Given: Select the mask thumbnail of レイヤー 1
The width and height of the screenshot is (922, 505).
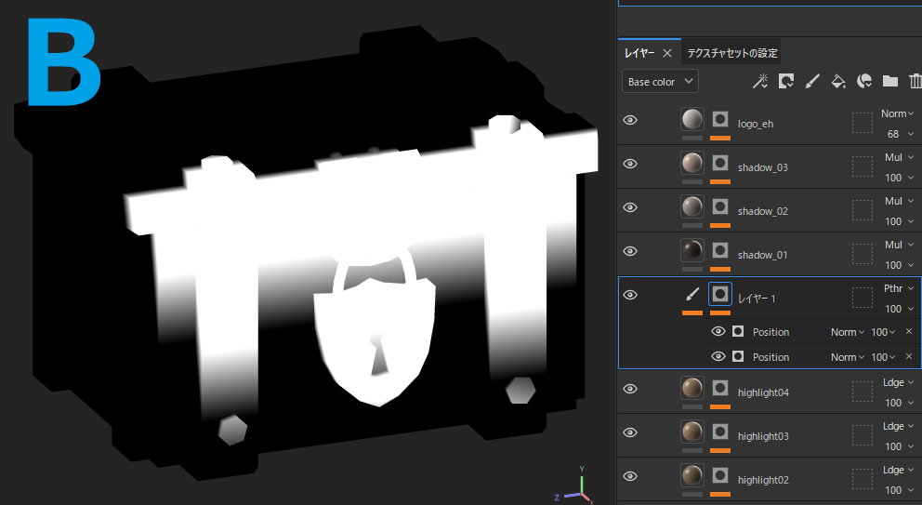Looking at the screenshot, I should pyautogui.click(x=720, y=295).
